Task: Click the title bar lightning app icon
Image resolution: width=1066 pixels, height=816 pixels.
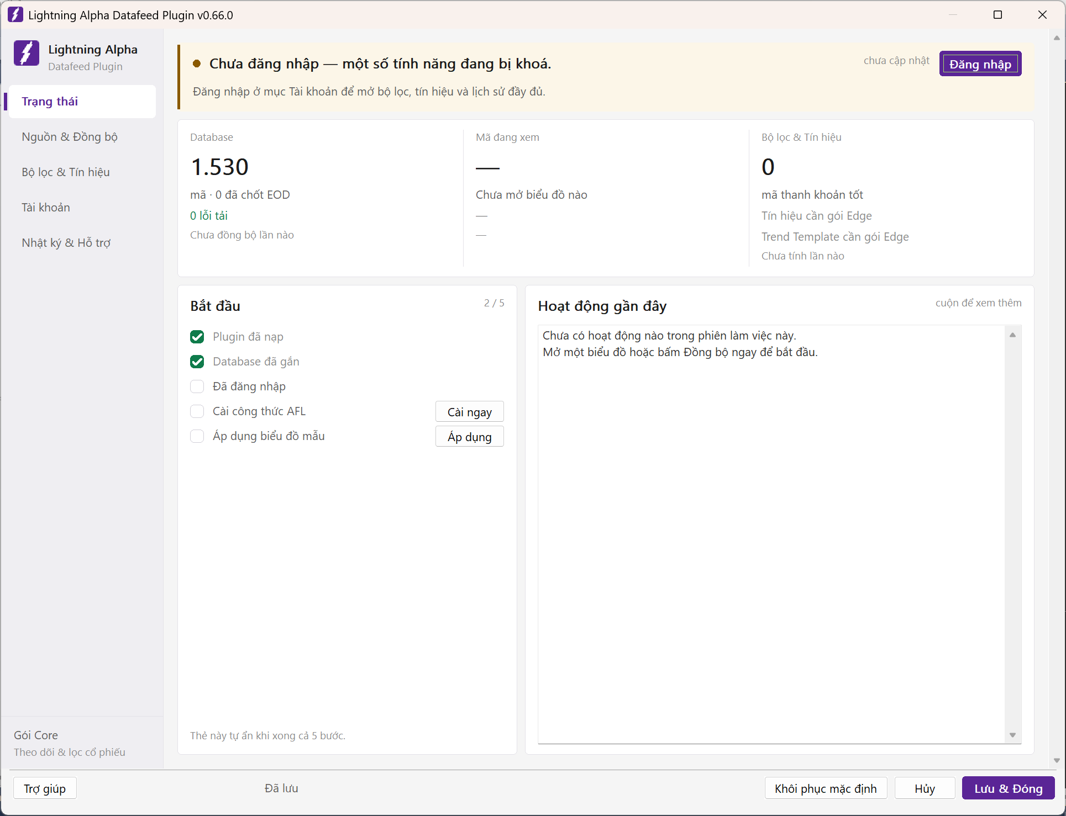Action: coord(15,15)
